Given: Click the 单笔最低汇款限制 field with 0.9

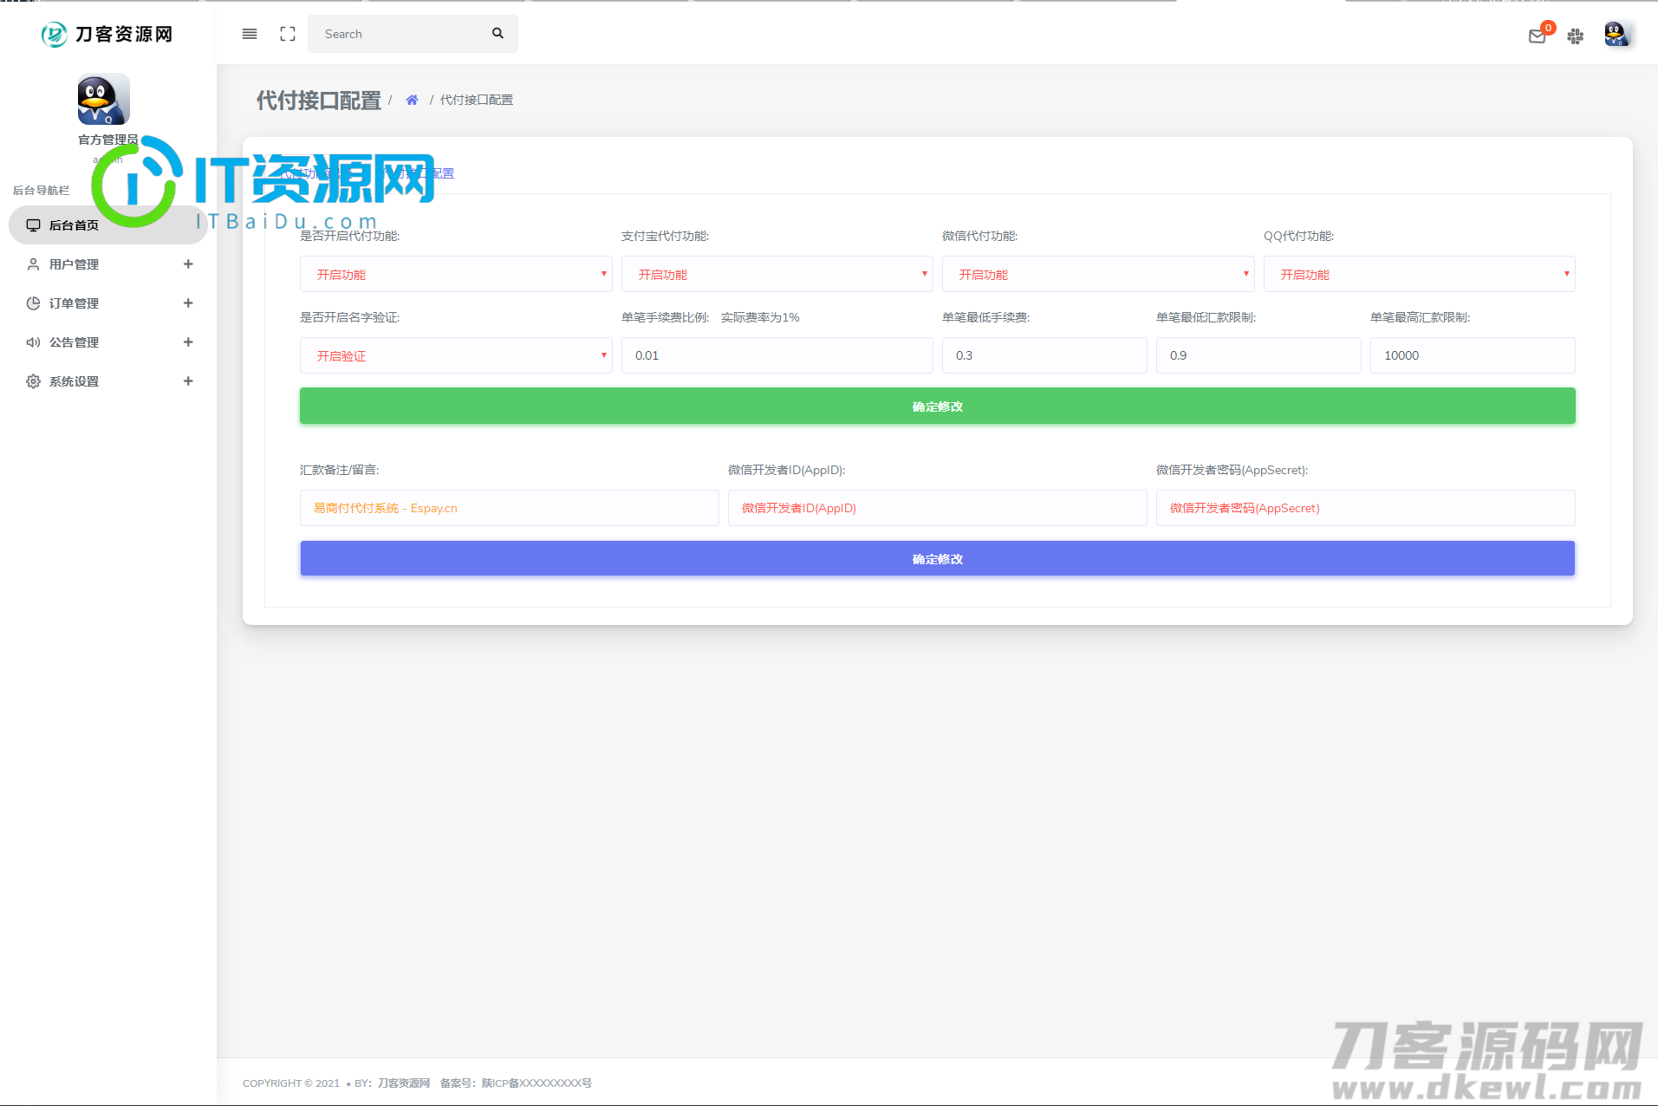Looking at the screenshot, I should (1258, 355).
